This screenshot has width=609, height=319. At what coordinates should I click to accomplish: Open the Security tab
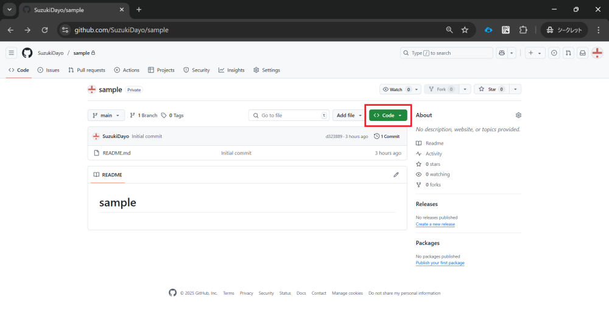point(197,70)
